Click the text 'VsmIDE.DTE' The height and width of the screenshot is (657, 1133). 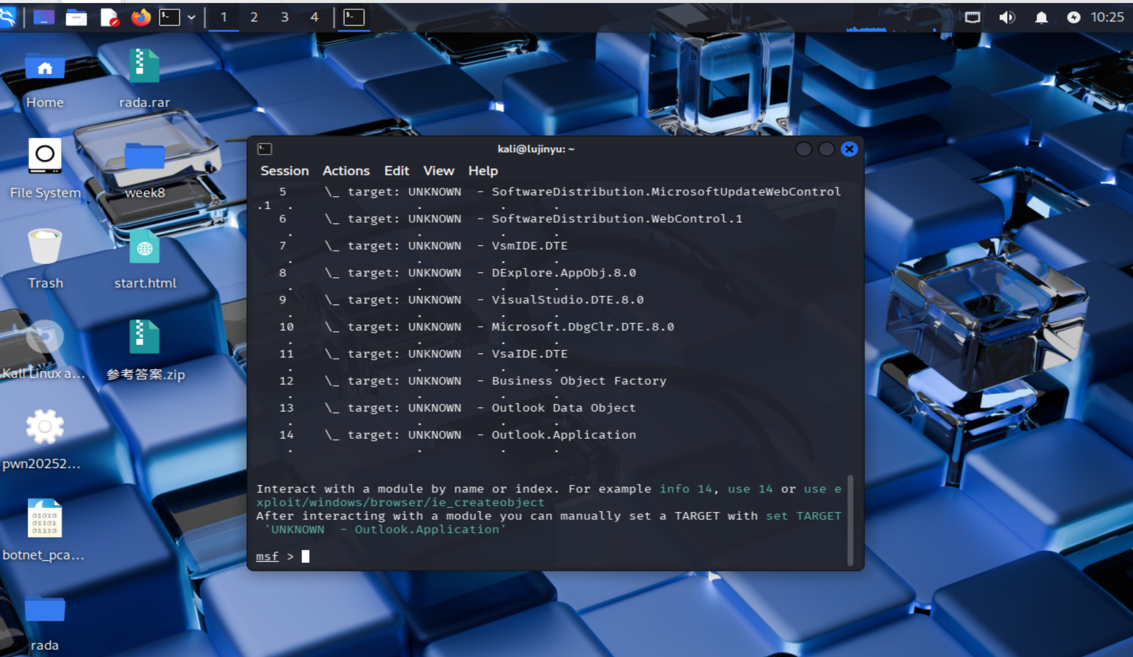click(x=530, y=246)
